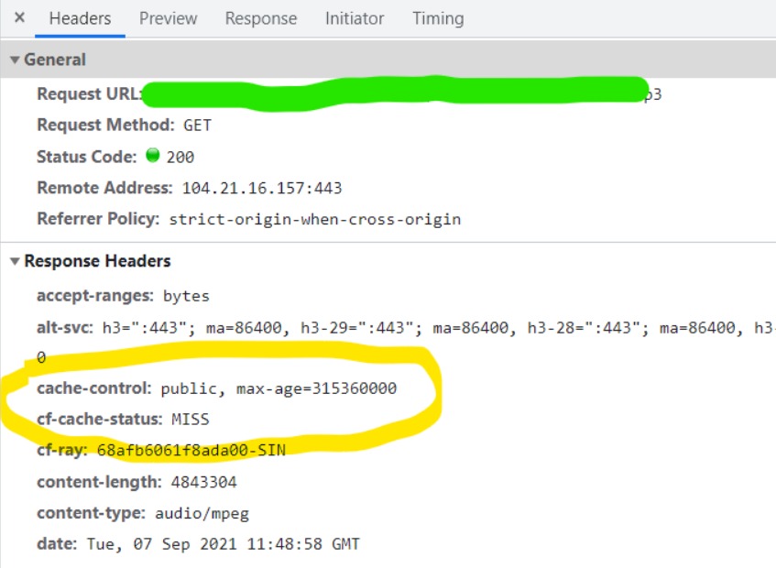Select content-length value 4843304
Screen dimensions: 776x568
204,482
